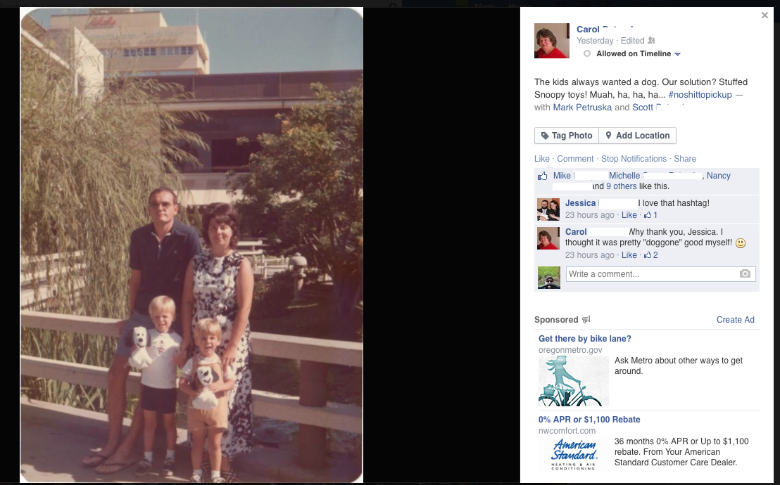Viewport: 780px width, 485px height.
Task: Click the audience friends icon beside Edited
Action: coord(651,41)
